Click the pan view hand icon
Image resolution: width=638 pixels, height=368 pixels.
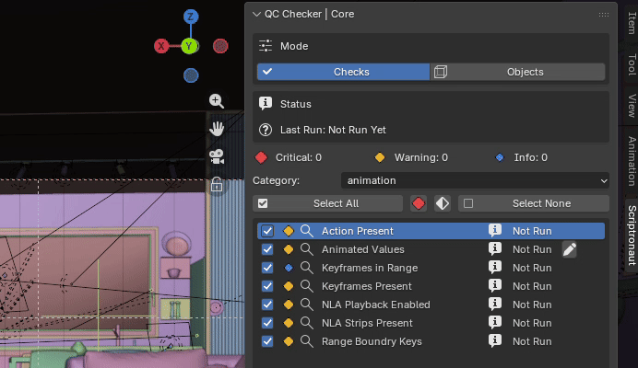pos(217,129)
